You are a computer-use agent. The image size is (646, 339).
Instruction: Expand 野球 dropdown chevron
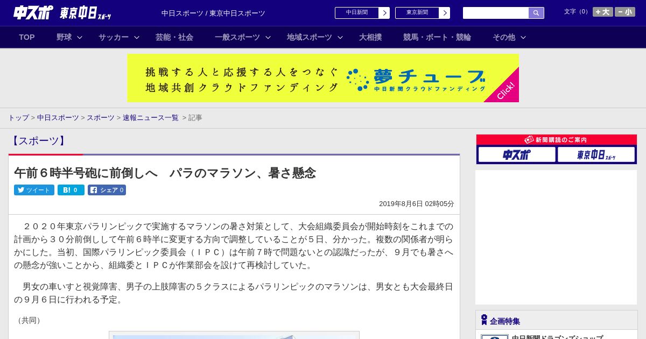click(x=80, y=37)
